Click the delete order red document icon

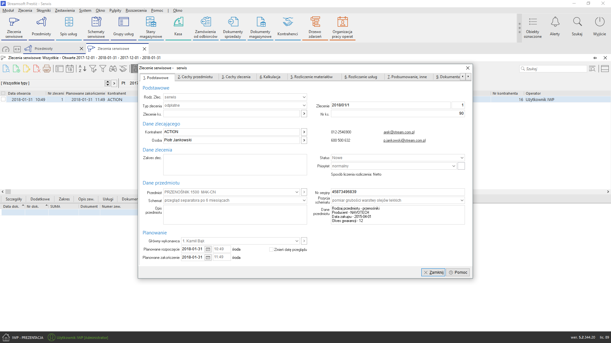[x=37, y=69]
